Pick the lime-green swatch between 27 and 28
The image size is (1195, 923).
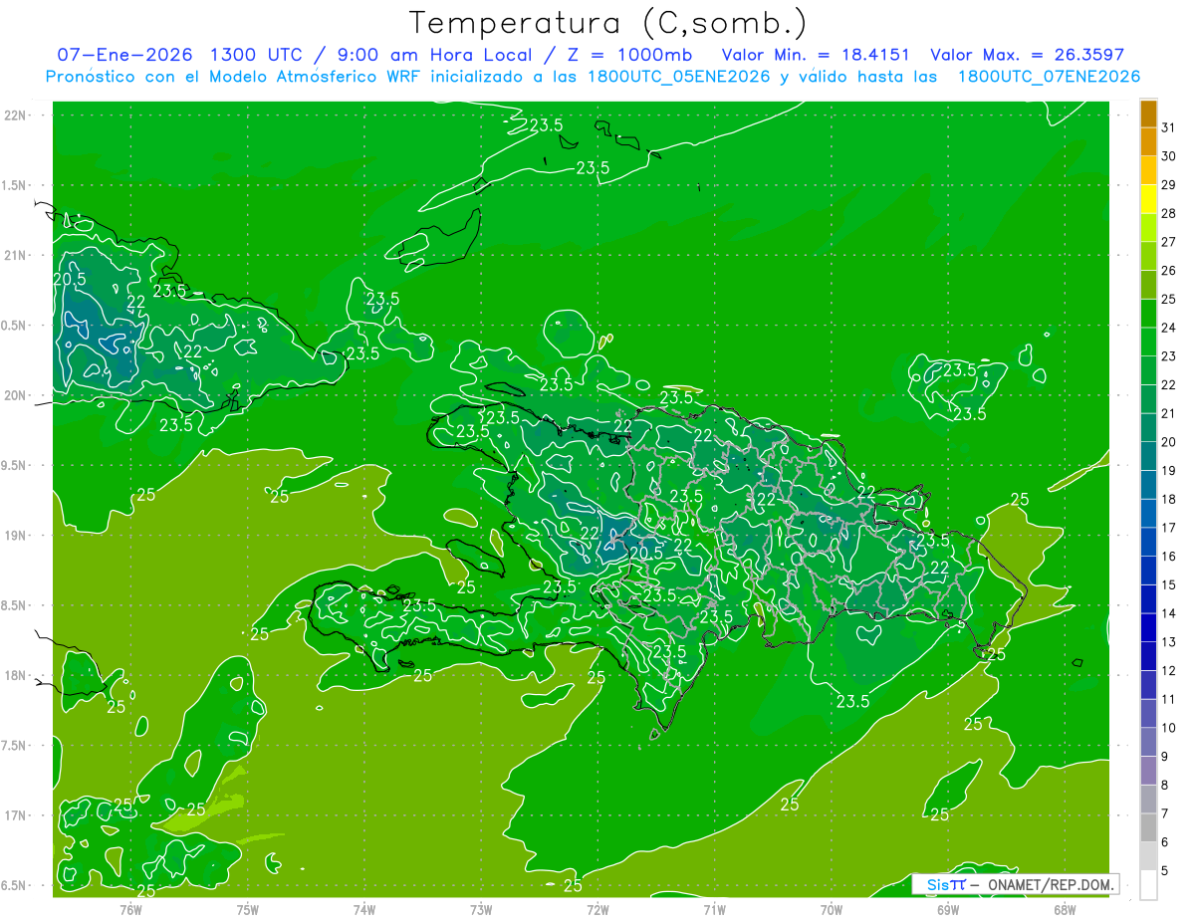pyautogui.click(x=1148, y=228)
